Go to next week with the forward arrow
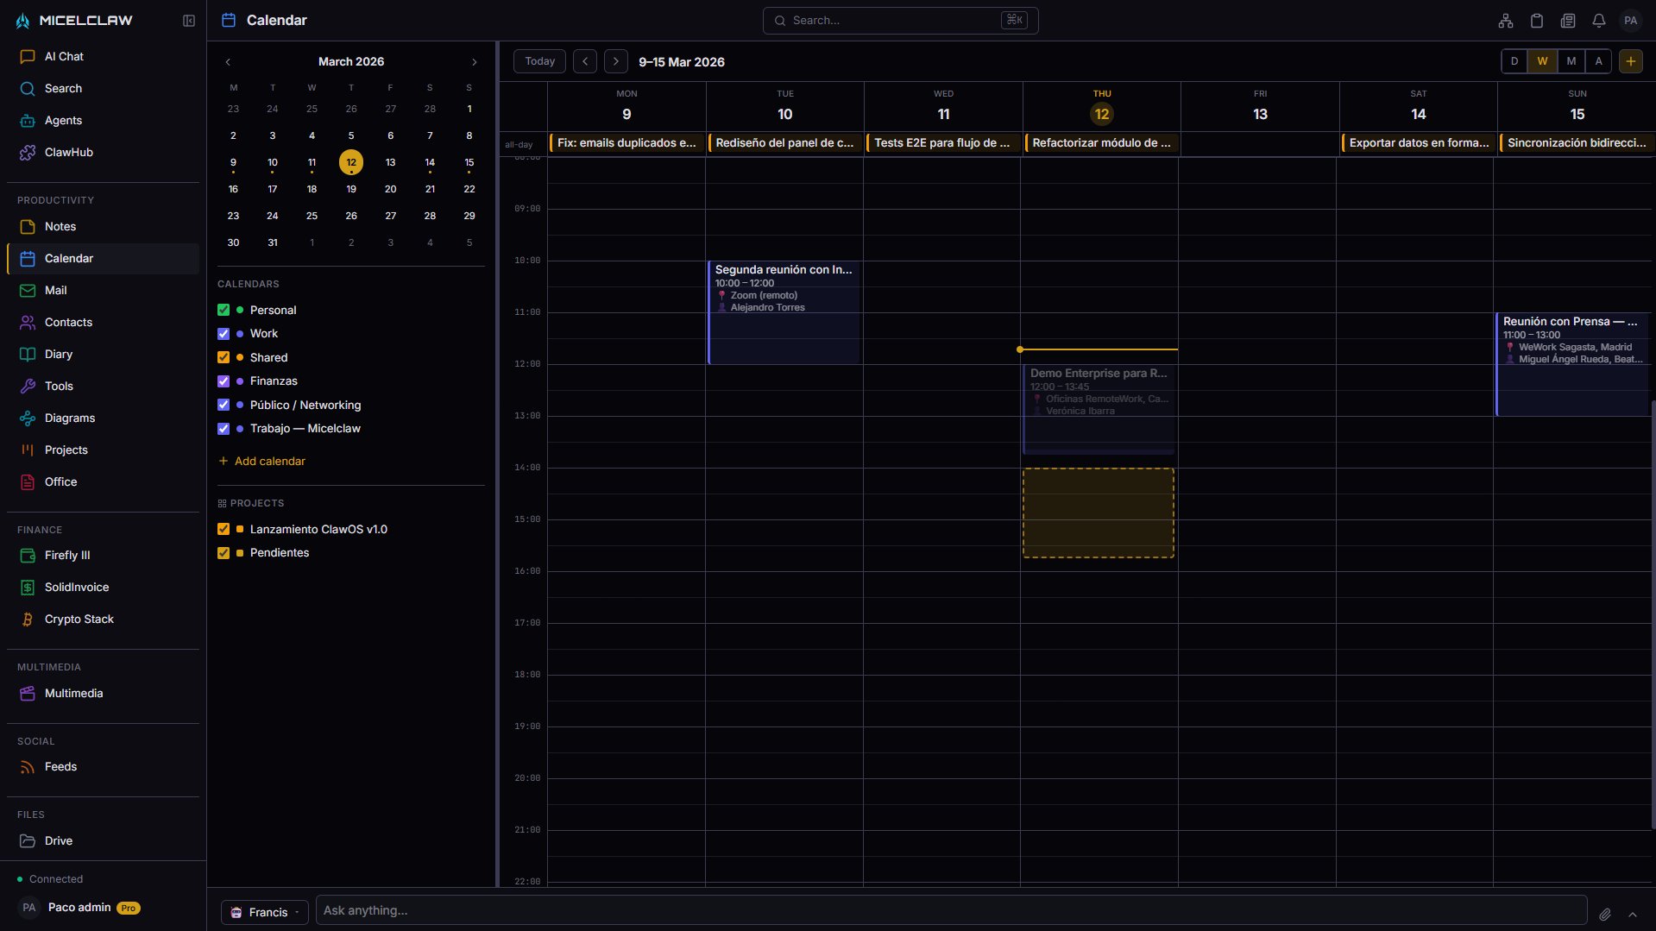 (616, 61)
